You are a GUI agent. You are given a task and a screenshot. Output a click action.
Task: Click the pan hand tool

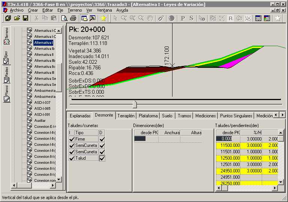click(x=150, y=18)
